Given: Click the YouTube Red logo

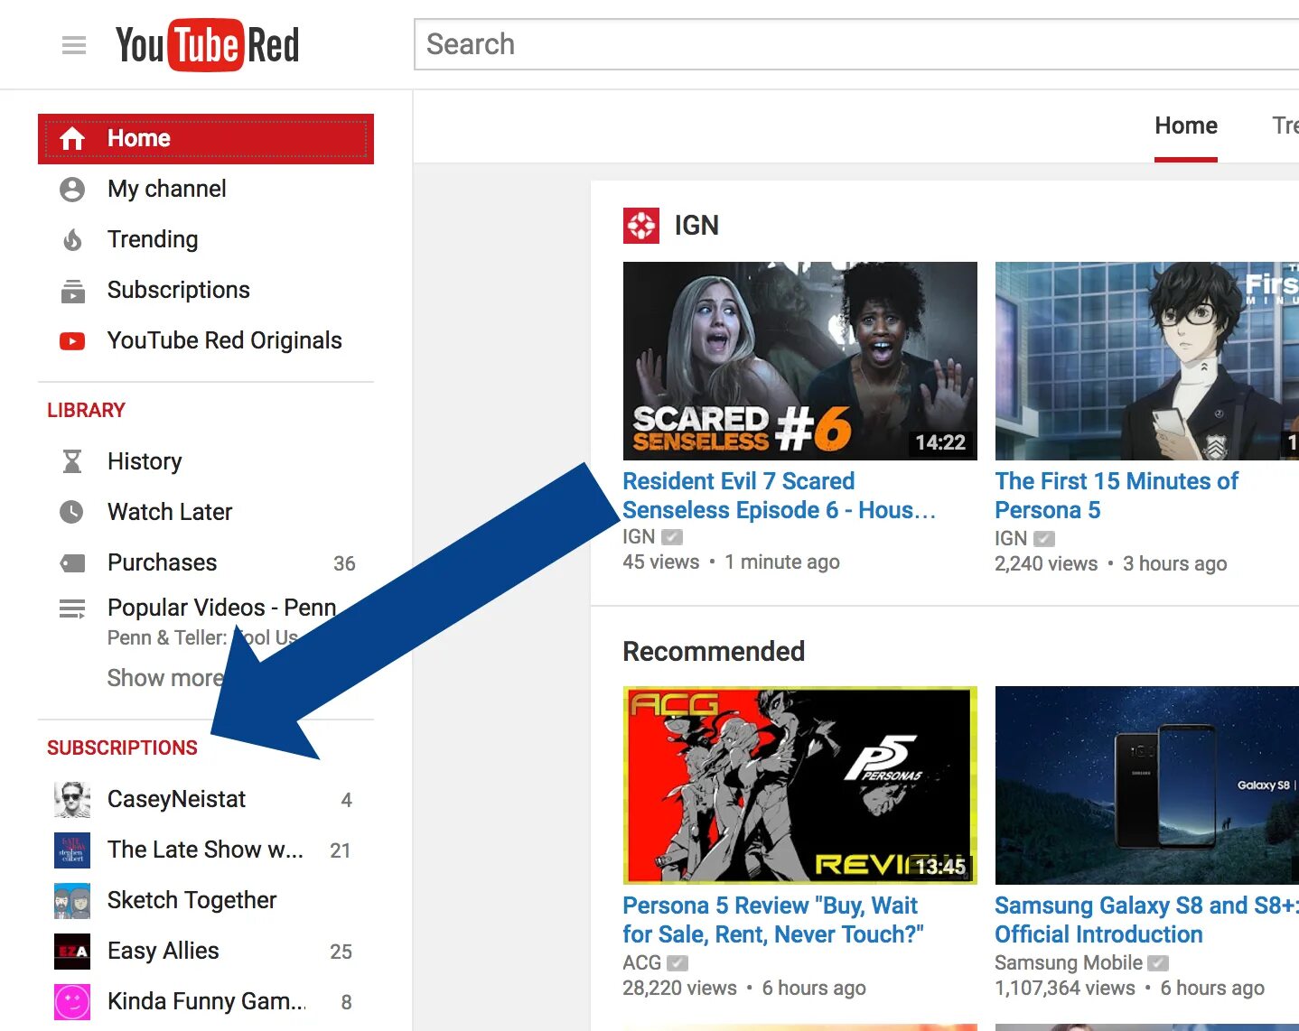Looking at the screenshot, I should tap(208, 45).
